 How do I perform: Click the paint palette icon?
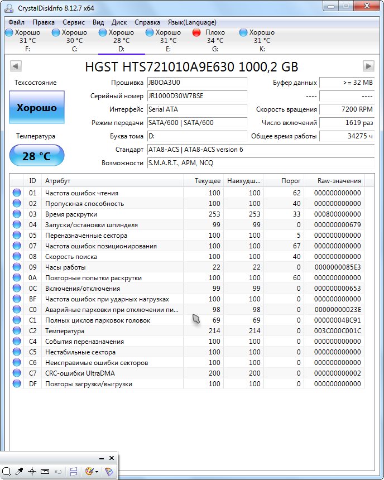(x=89, y=472)
